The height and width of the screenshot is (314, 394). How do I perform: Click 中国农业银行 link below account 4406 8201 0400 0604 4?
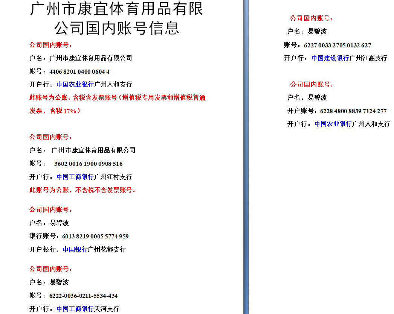pyautogui.click(x=75, y=85)
